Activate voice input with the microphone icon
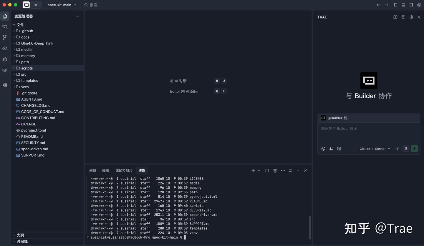 click(x=406, y=149)
